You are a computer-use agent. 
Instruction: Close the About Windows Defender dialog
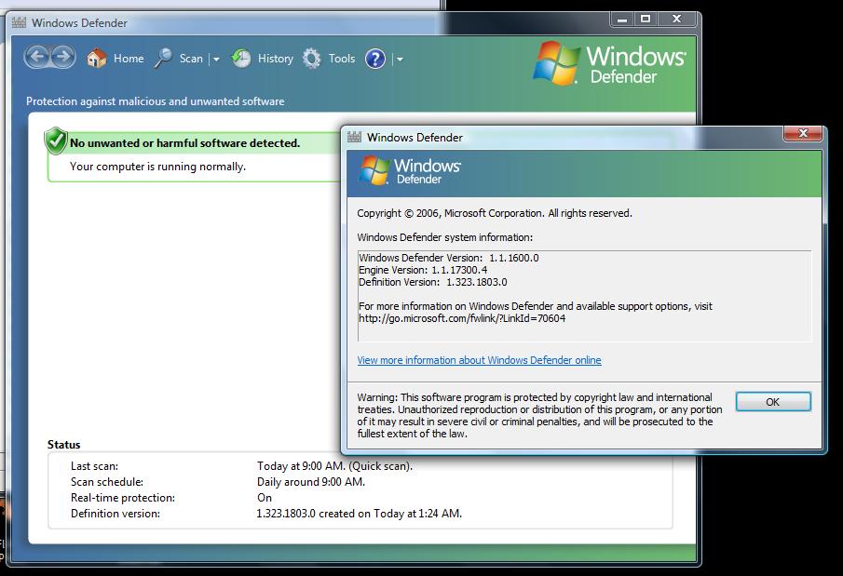[x=802, y=135]
